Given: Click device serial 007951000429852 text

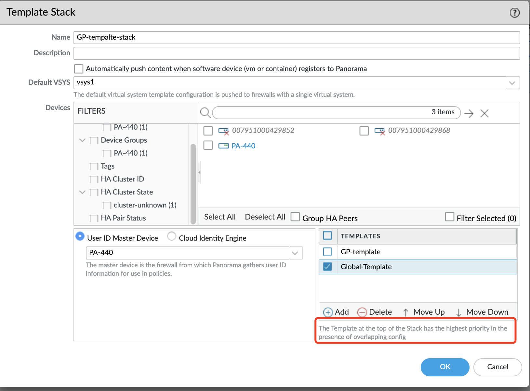Looking at the screenshot, I should 263,131.
